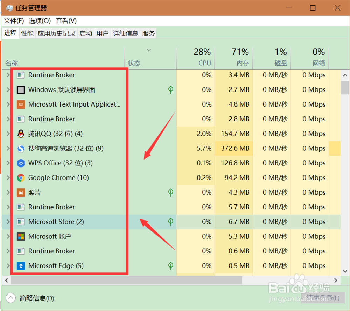Screen dimensions: 350x311
Task: Open the 文件(F) menu
Action: point(14,21)
